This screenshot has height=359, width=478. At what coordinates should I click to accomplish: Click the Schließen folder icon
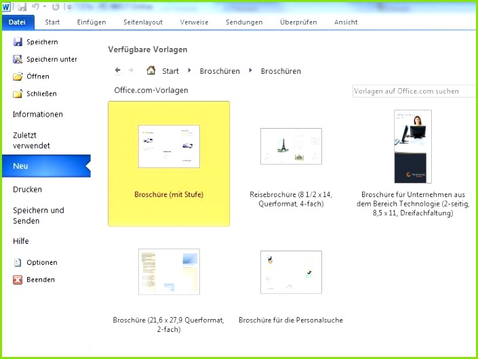click(x=18, y=93)
